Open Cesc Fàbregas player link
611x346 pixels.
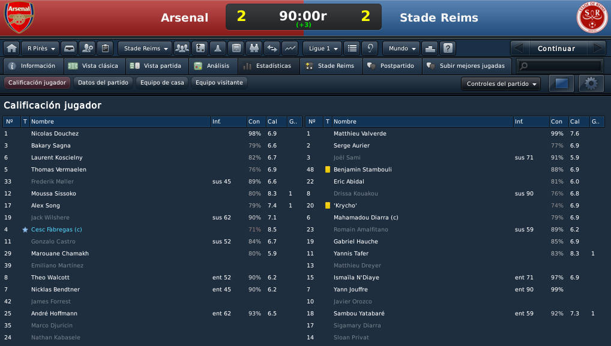pyautogui.click(x=56, y=230)
